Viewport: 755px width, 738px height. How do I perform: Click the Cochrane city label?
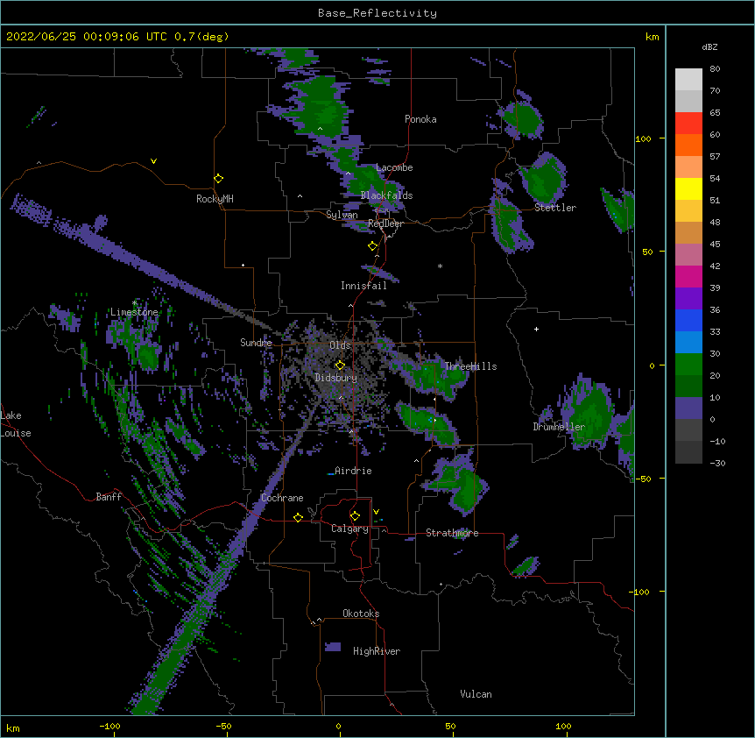(282, 498)
